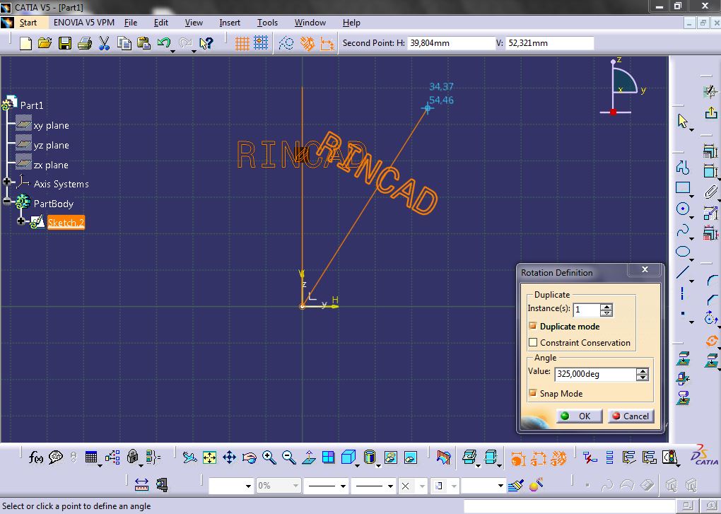Click the Painter brush icon
Viewport: 721px width, 514px height.
(515, 485)
